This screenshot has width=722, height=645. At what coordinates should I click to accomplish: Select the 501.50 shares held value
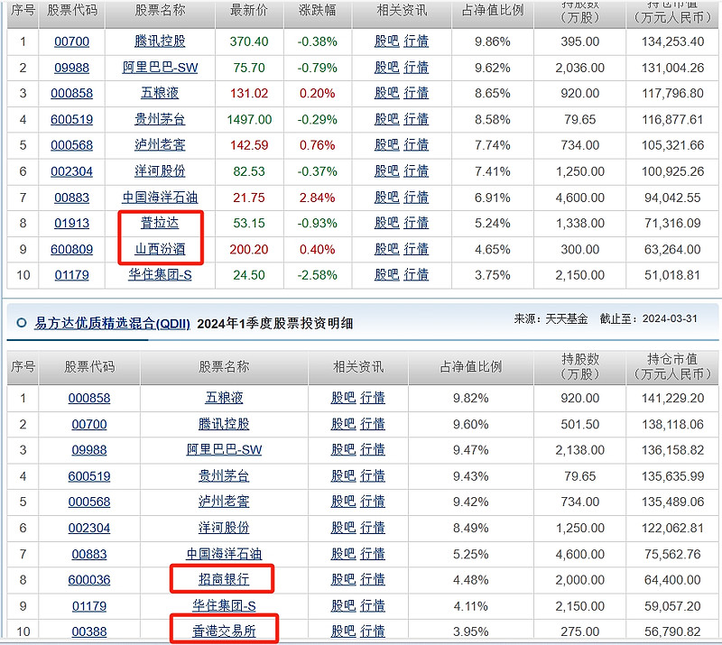point(580,424)
